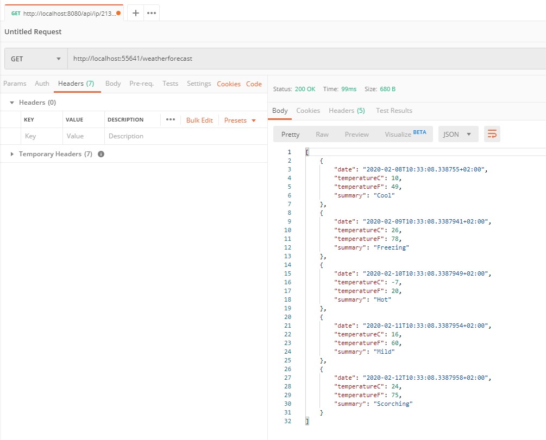The image size is (546, 440).
Task: Open the JSON format dropdown
Action: [458, 134]
